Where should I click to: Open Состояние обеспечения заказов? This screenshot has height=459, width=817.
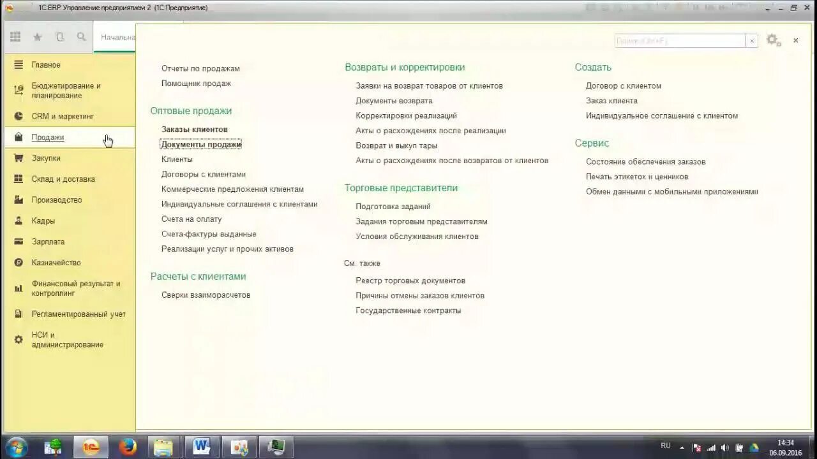coord(646,162)
